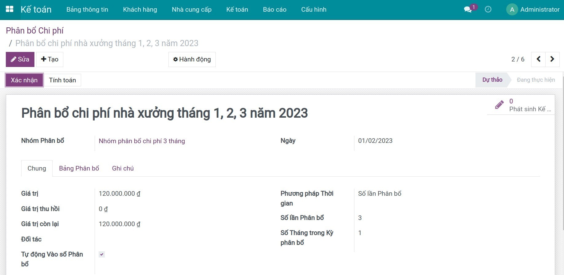Open the apps grid menu icon

10,9
